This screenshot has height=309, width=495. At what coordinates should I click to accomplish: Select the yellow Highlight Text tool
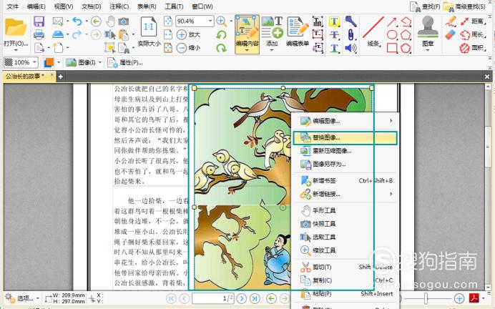334,21
